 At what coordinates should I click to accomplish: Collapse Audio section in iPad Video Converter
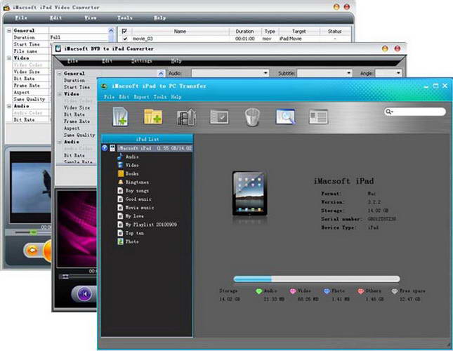[x=9, y=106]
